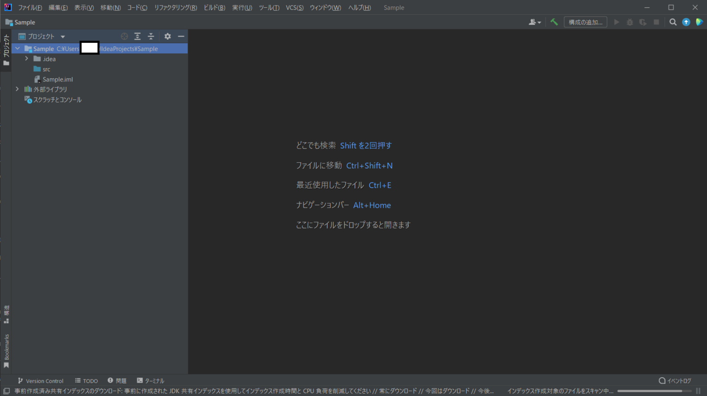Click the Collapse All icon in project panel
The height and width of the screenshot is (396, 707).
[x=151, y=36]
